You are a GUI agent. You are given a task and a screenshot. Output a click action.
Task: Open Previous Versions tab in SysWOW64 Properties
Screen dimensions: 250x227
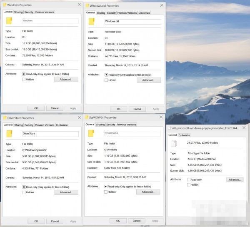[x=127, y=125]
